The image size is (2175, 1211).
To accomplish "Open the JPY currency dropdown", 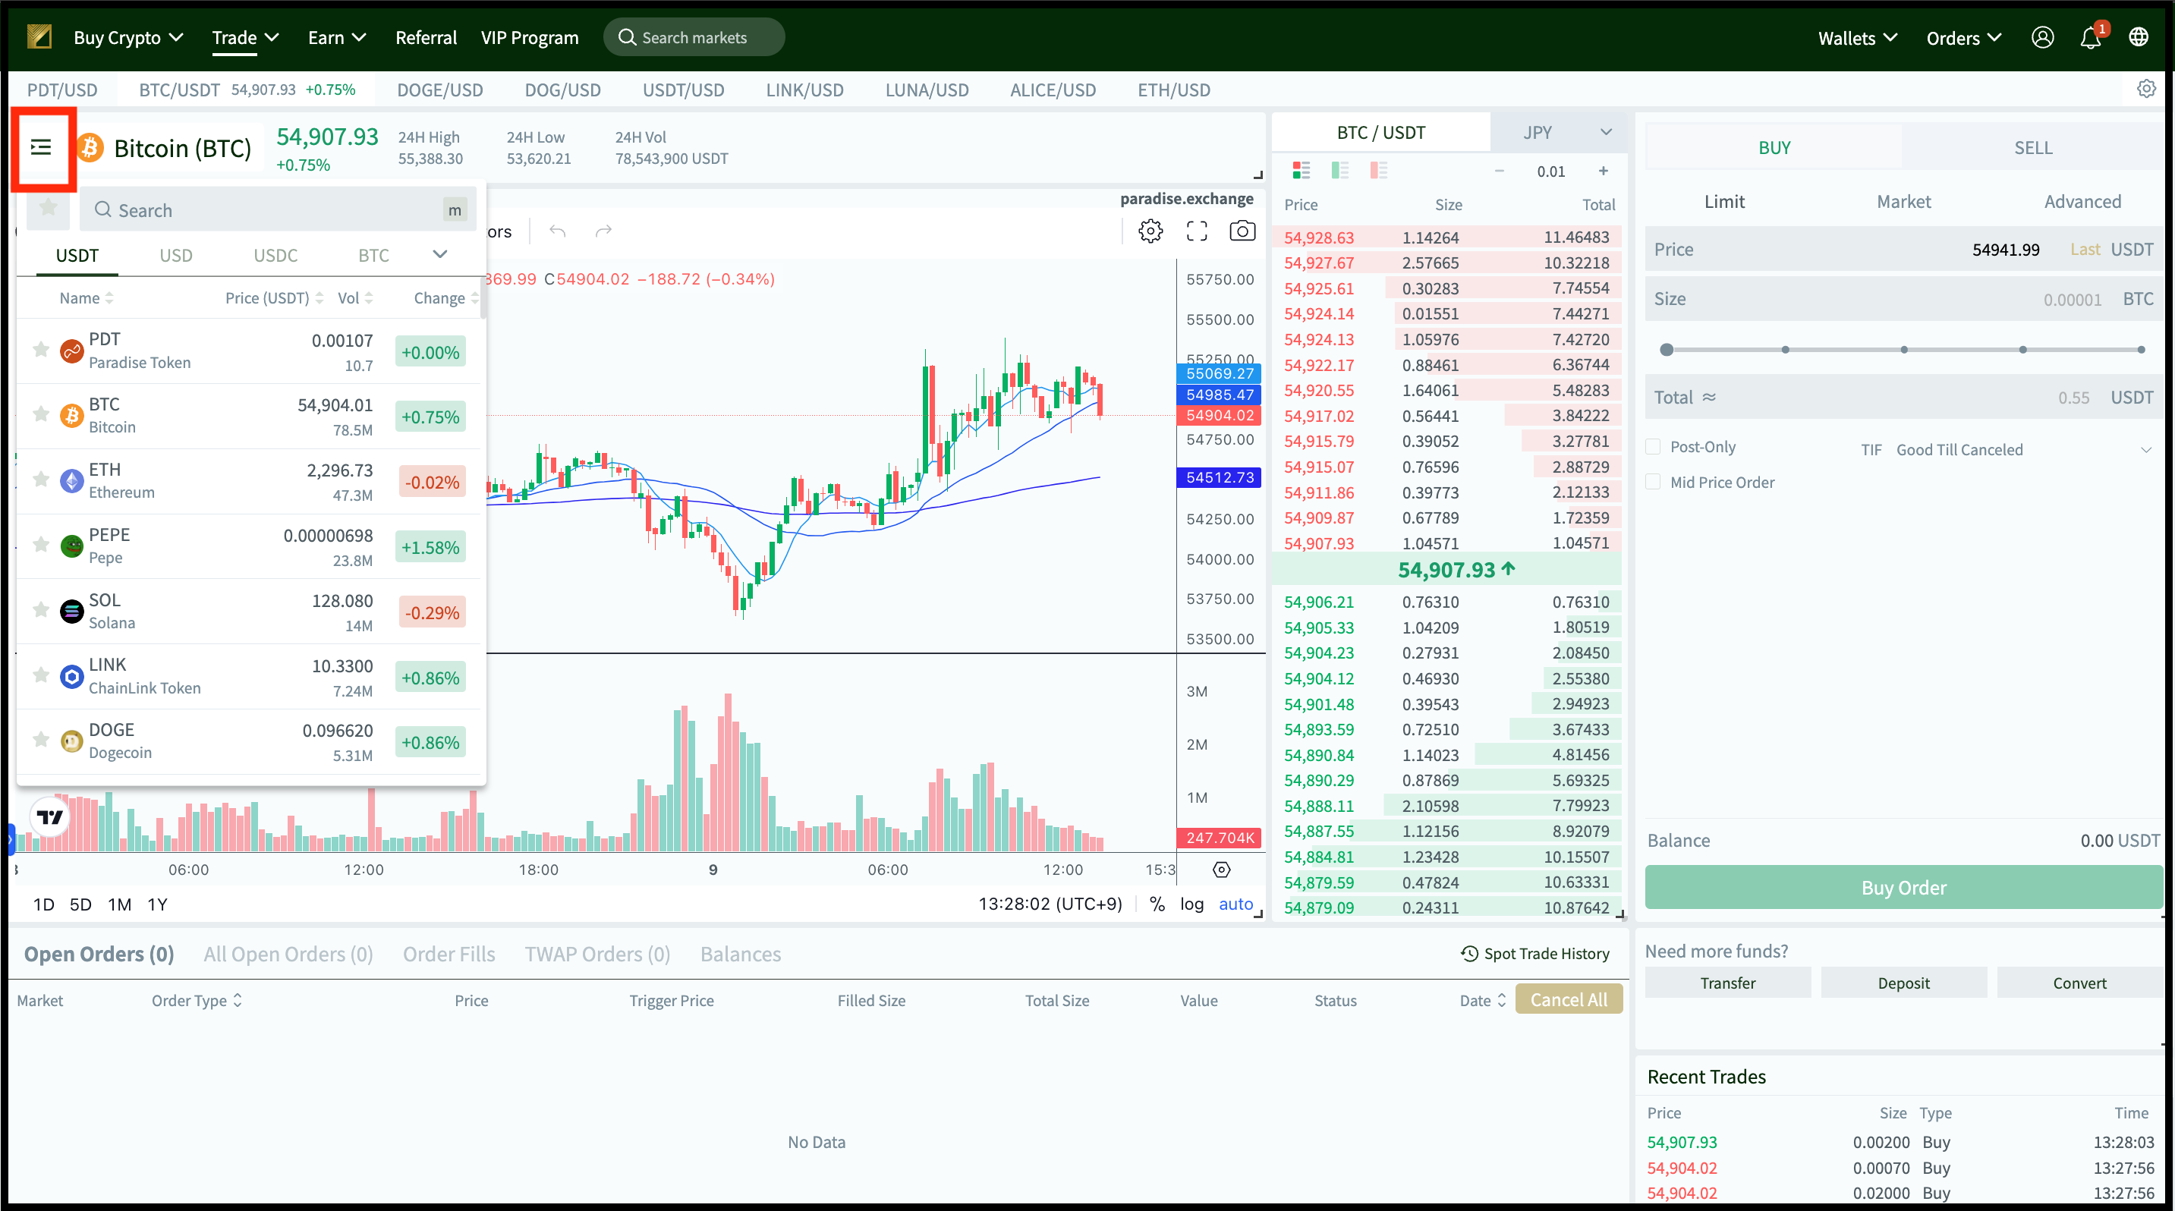I will pyautogui.click(x=1559, y=133).
